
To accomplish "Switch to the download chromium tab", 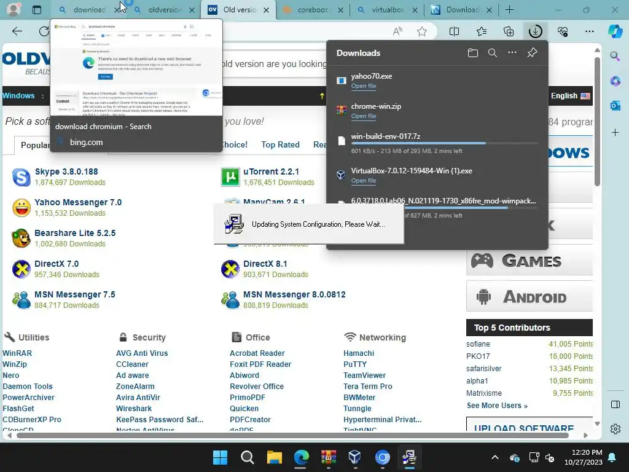I will click(x=89, y=10).
